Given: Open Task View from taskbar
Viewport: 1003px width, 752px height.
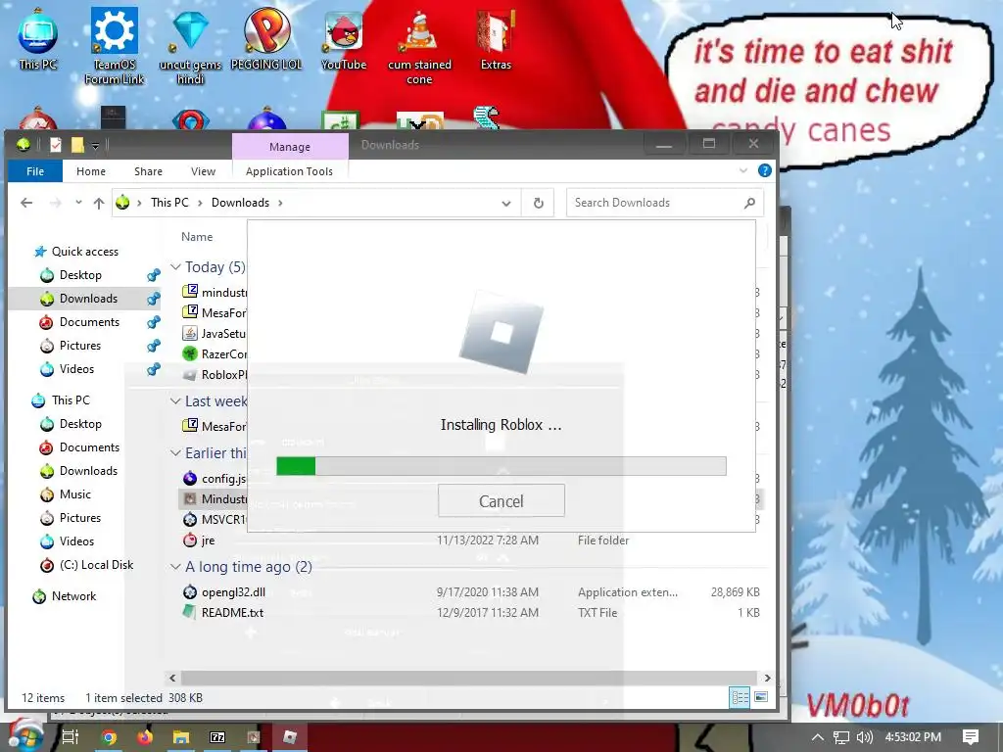Looking at the screenshot, I should click(x=71, y=737).
